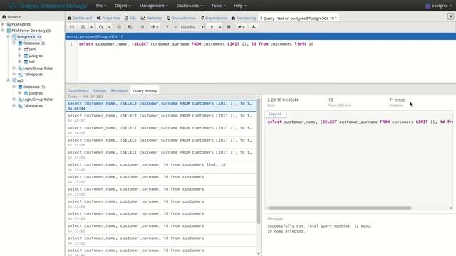Expand the pem database node

[19, 49]
